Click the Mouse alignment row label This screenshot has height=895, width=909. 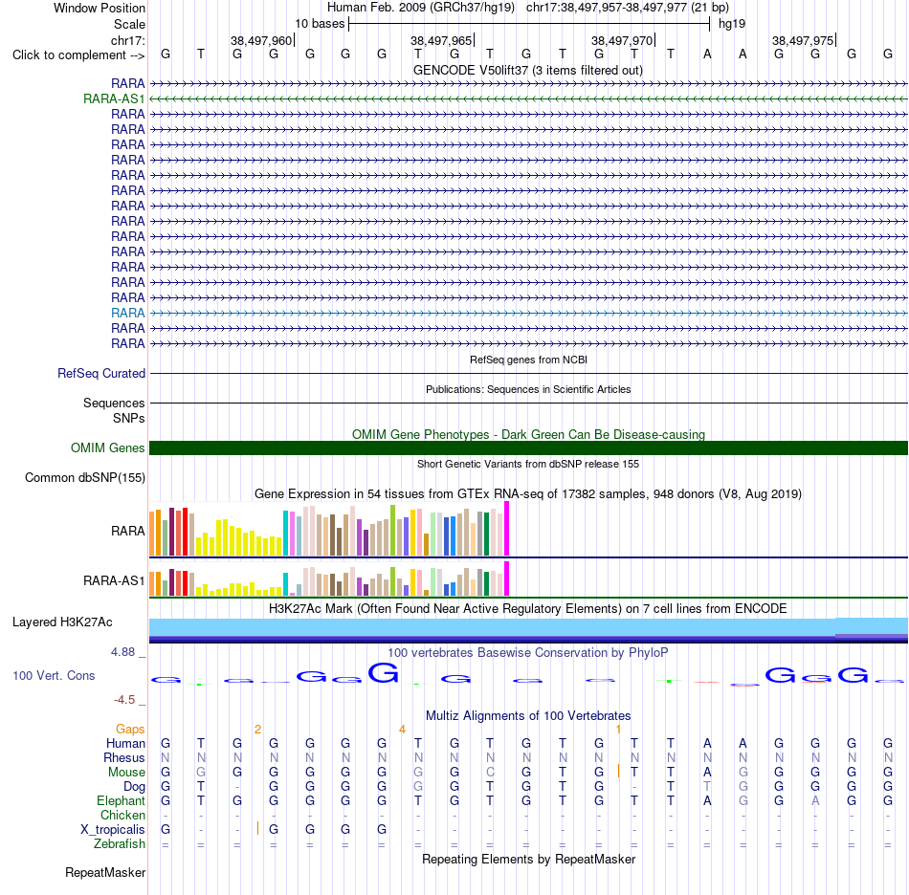click(x=126, y=773)
